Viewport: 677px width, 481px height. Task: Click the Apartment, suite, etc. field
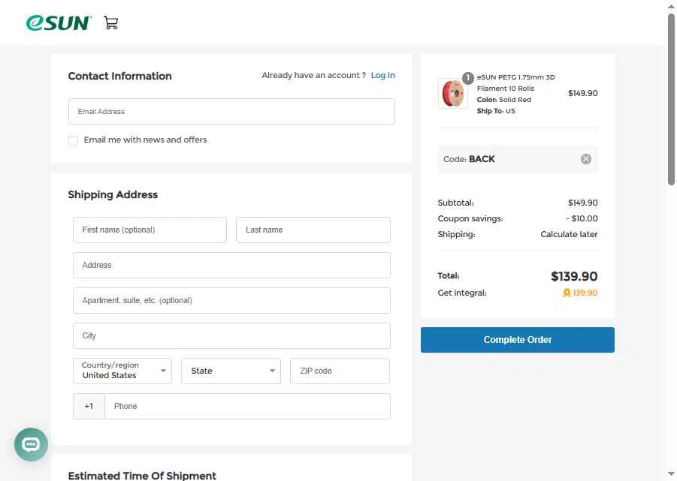[231, 300]
